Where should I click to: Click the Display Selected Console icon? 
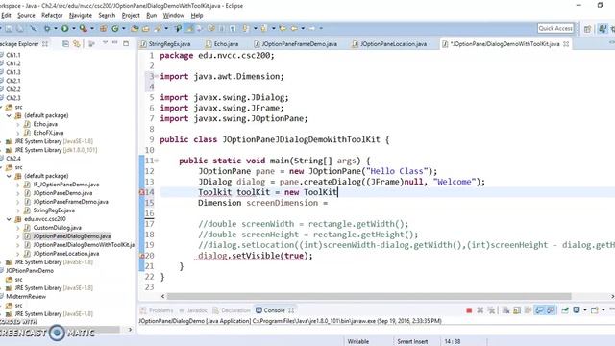(577, 309)
